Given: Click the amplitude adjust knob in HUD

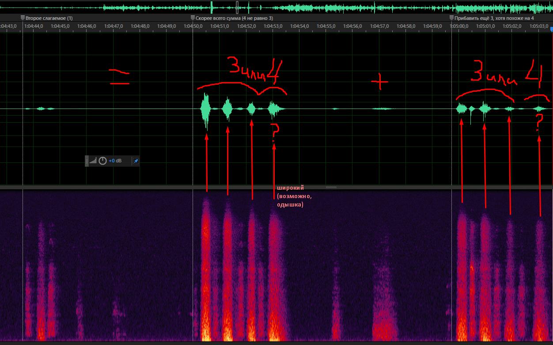Looking at the screenshot, I should pyautogui.click(x=102, y=161).
